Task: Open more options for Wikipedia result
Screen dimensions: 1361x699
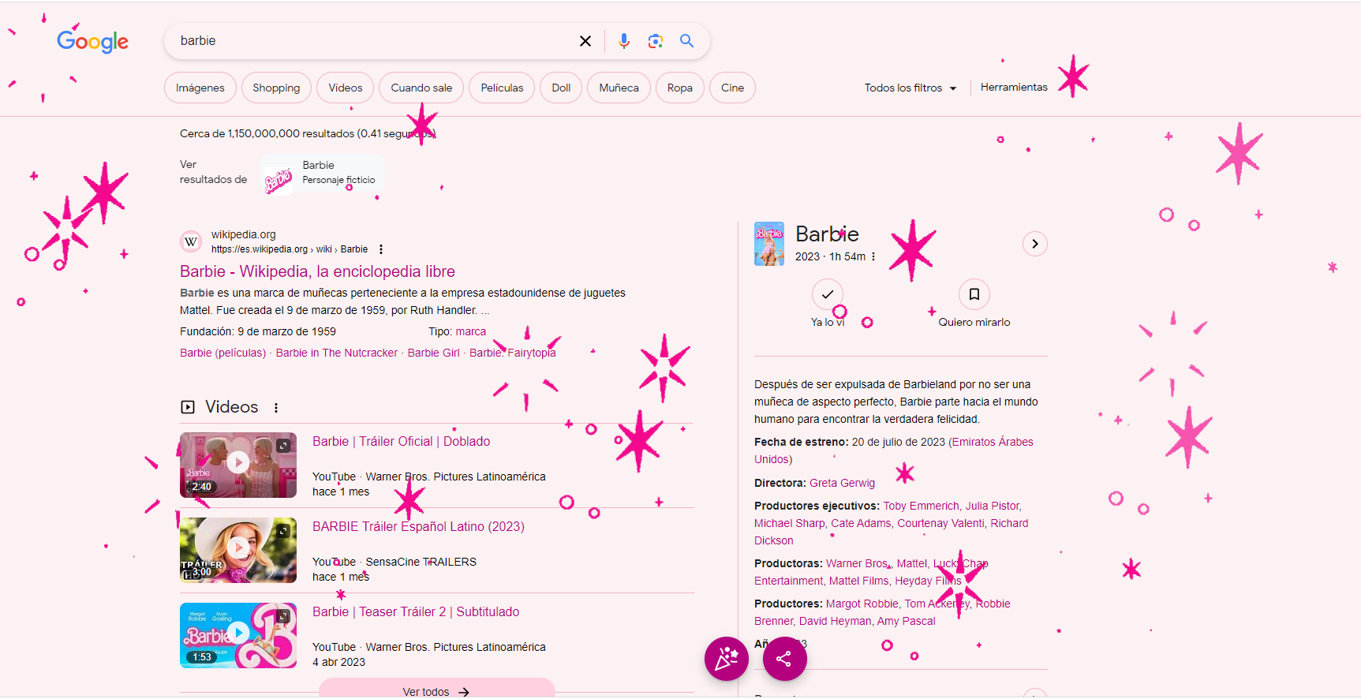Action: [x=381, y=249]
